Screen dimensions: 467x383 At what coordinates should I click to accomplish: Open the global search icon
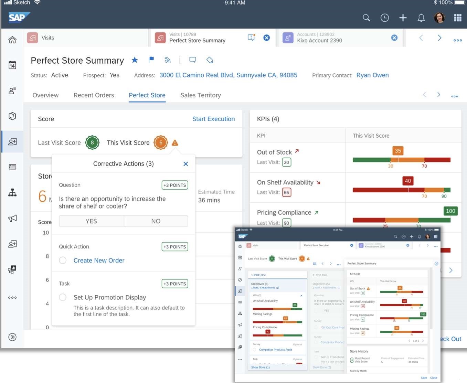pos(366,18)
